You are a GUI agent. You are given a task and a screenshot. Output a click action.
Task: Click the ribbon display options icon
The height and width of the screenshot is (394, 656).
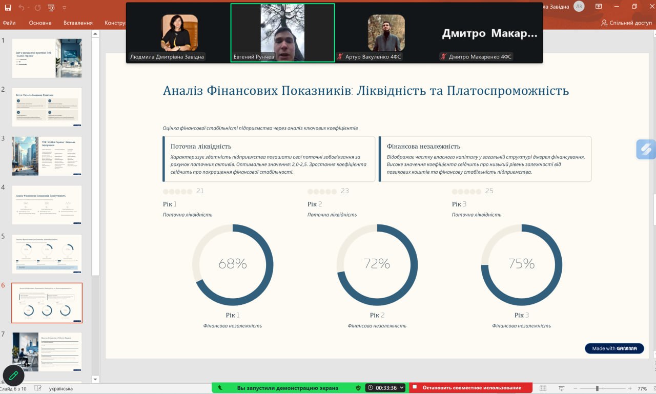pos(599,7)
